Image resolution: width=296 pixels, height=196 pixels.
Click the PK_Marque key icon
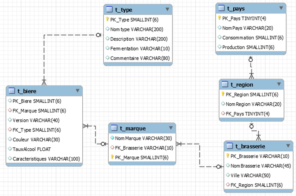(x=112, y=157)
